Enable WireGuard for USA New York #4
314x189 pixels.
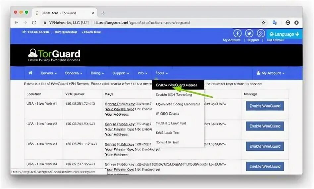265,167
